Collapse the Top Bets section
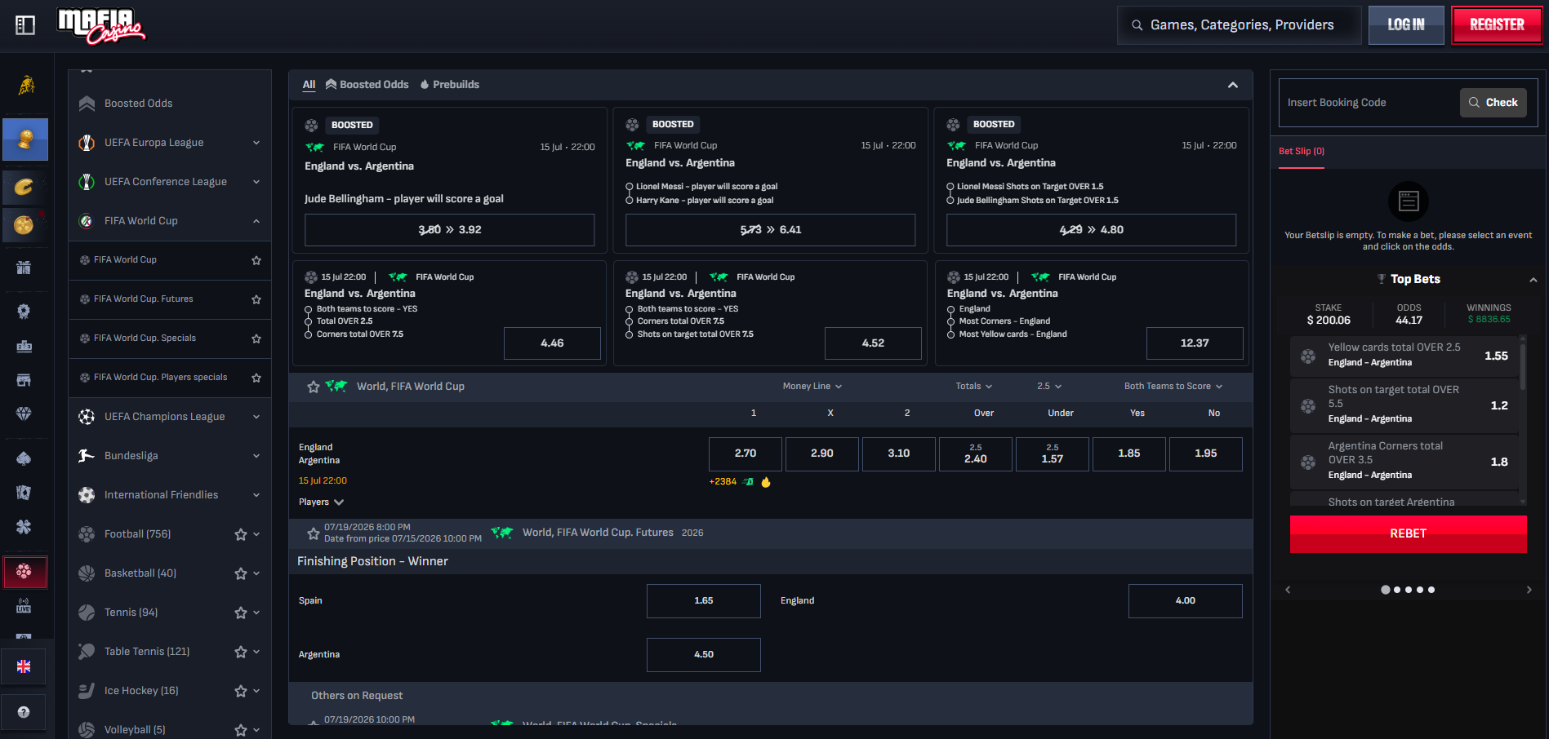Screen dimensions: 1549x739 [x=1533, y=280]
